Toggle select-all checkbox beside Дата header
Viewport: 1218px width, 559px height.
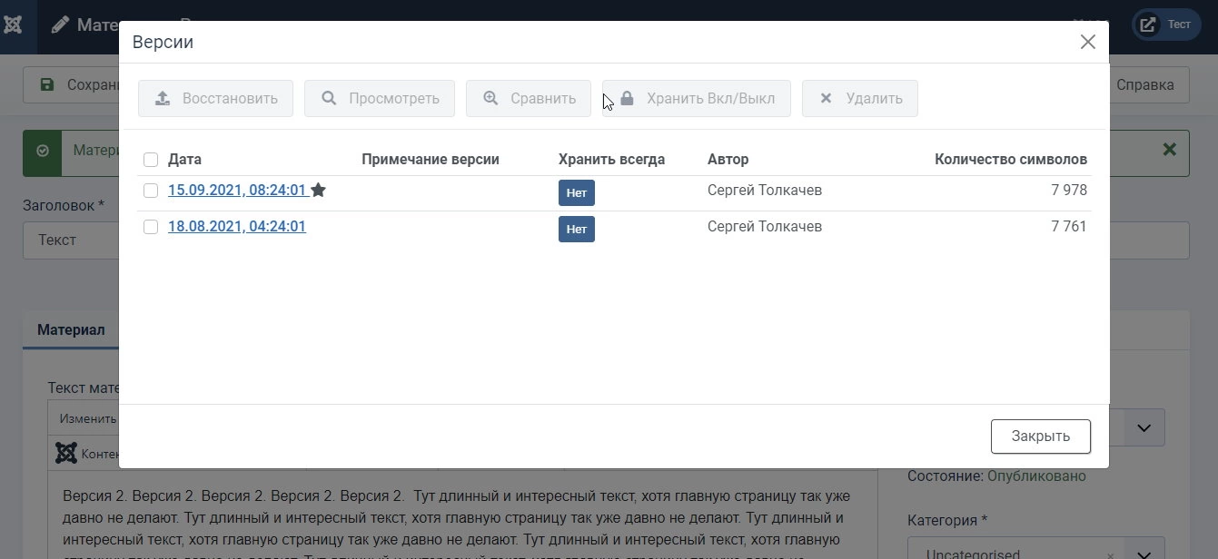[151, 161]
